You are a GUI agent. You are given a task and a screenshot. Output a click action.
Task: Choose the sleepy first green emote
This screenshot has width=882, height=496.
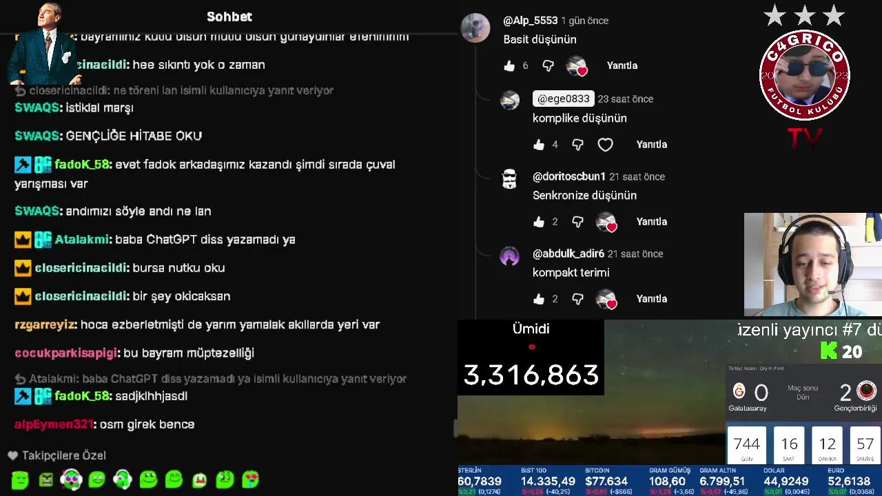20,479
